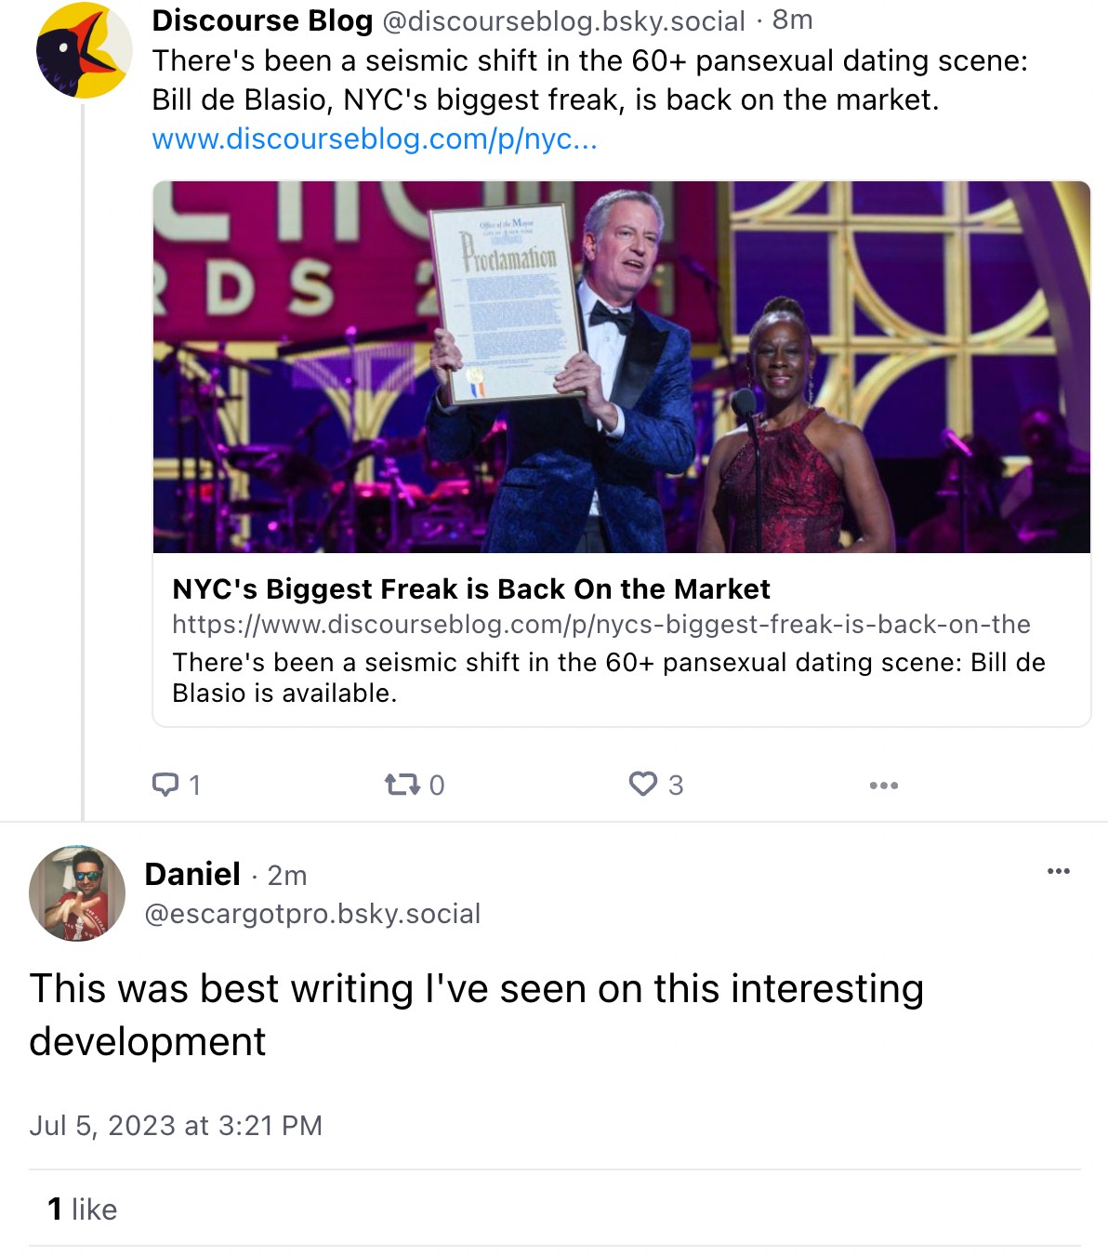Click the Jul 5, 2023 at 3:21 PM date
Viewport: 1108px width, 1255px height.
tap(175, 1125)
